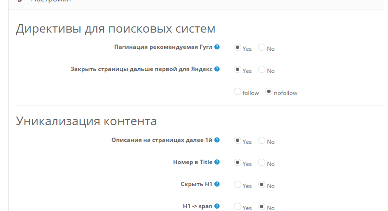
Task: Click the Скрыть H1 label
Action: 196,184
